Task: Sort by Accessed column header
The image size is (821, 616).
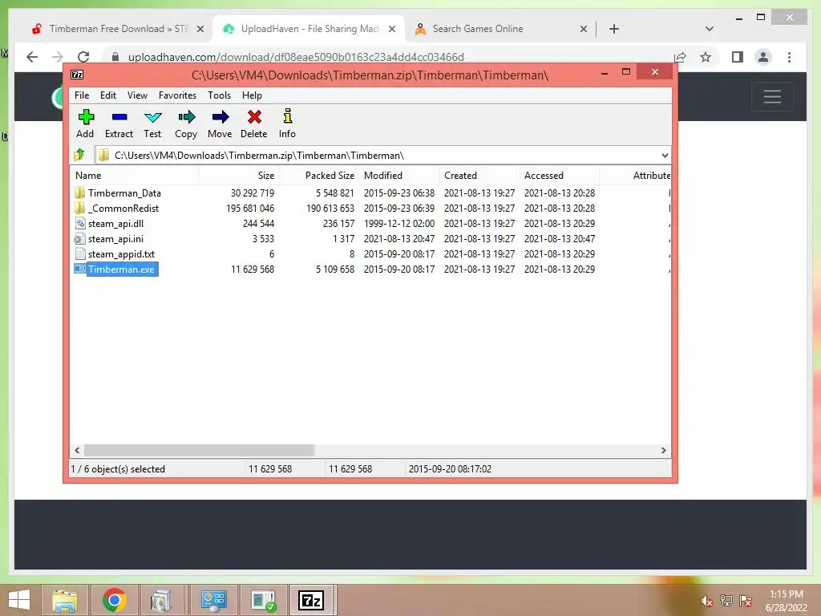Action: (x=559, y=176)
